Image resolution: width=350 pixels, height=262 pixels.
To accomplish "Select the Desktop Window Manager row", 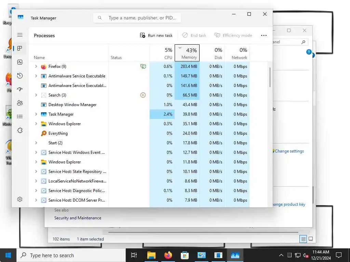I will (139, 105).
